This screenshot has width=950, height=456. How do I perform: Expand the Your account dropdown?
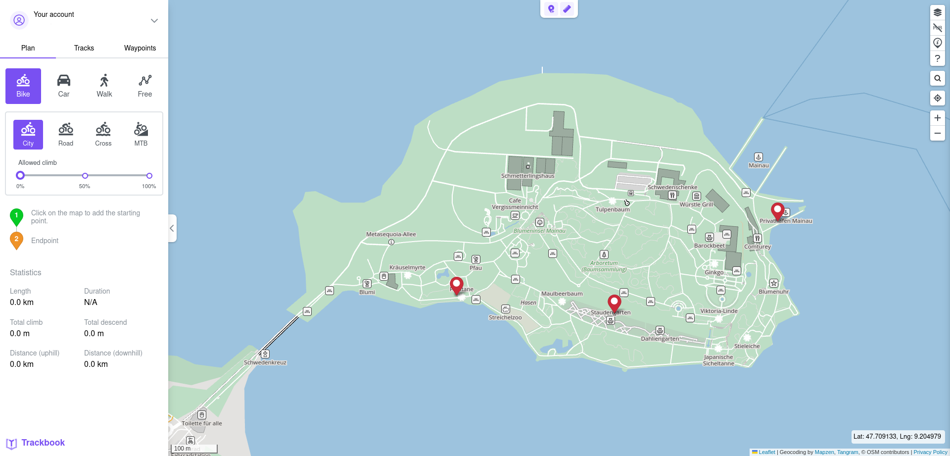[x=154, y=20]
